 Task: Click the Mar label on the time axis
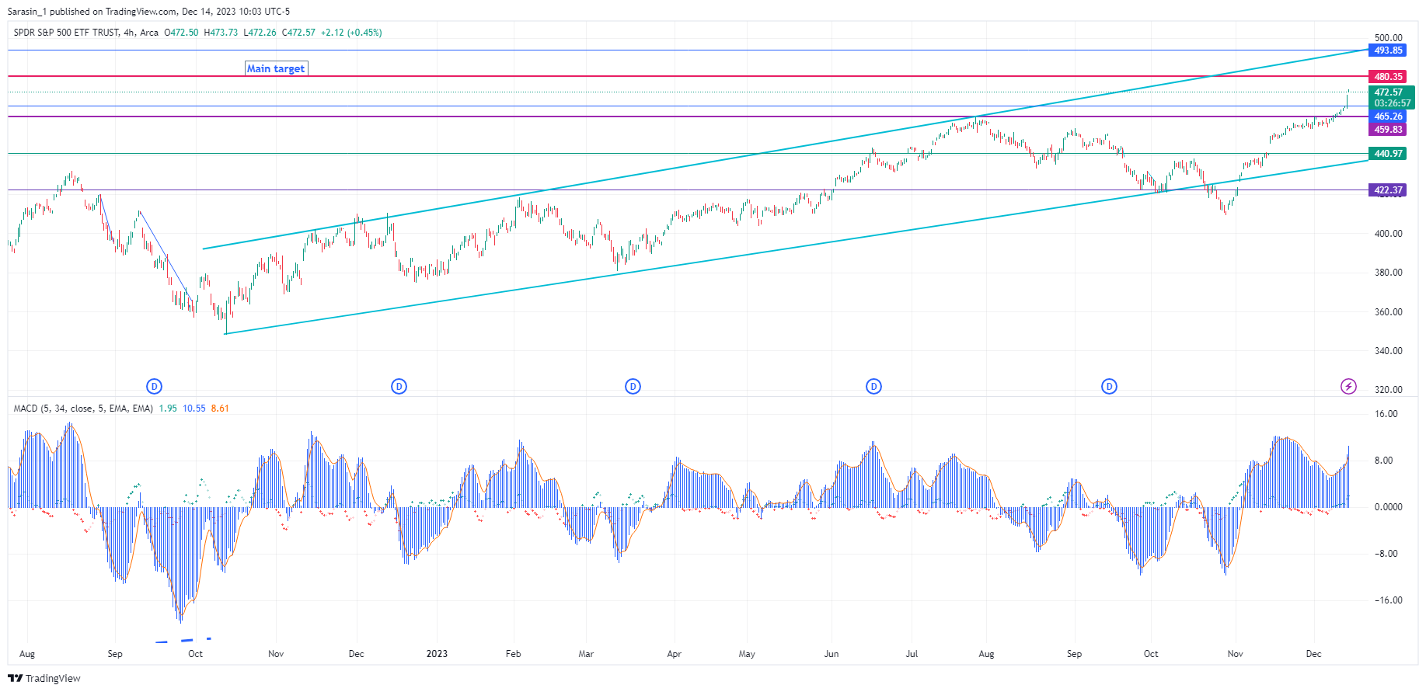[586, 654]
